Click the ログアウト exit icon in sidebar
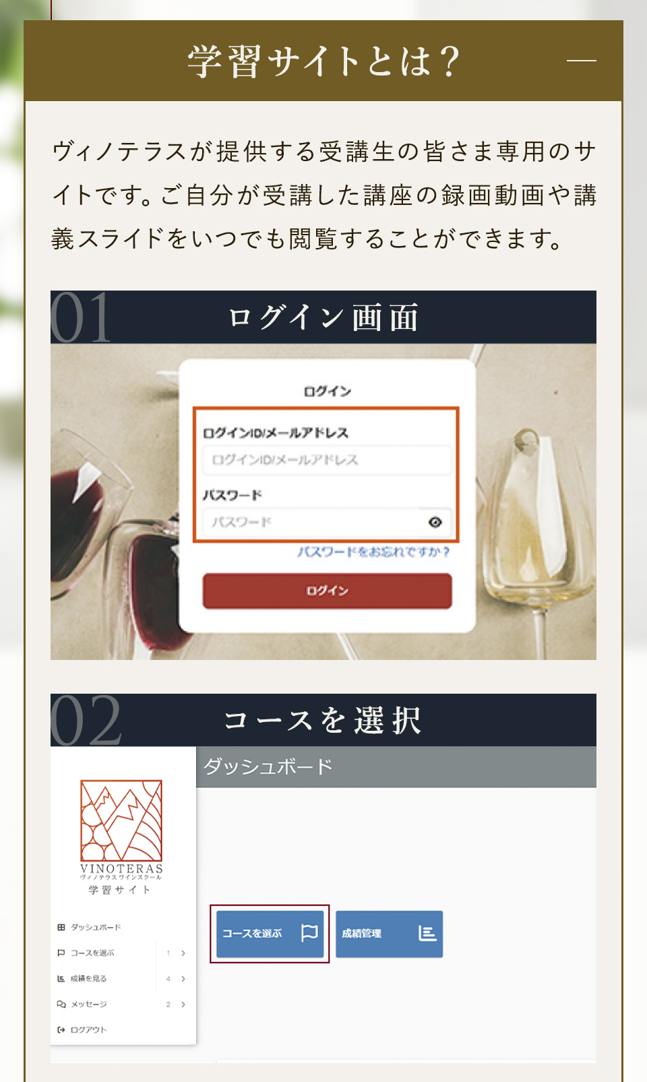Image resolution: width=647 pixels, height=1082 pixels. coord(61,1029)
